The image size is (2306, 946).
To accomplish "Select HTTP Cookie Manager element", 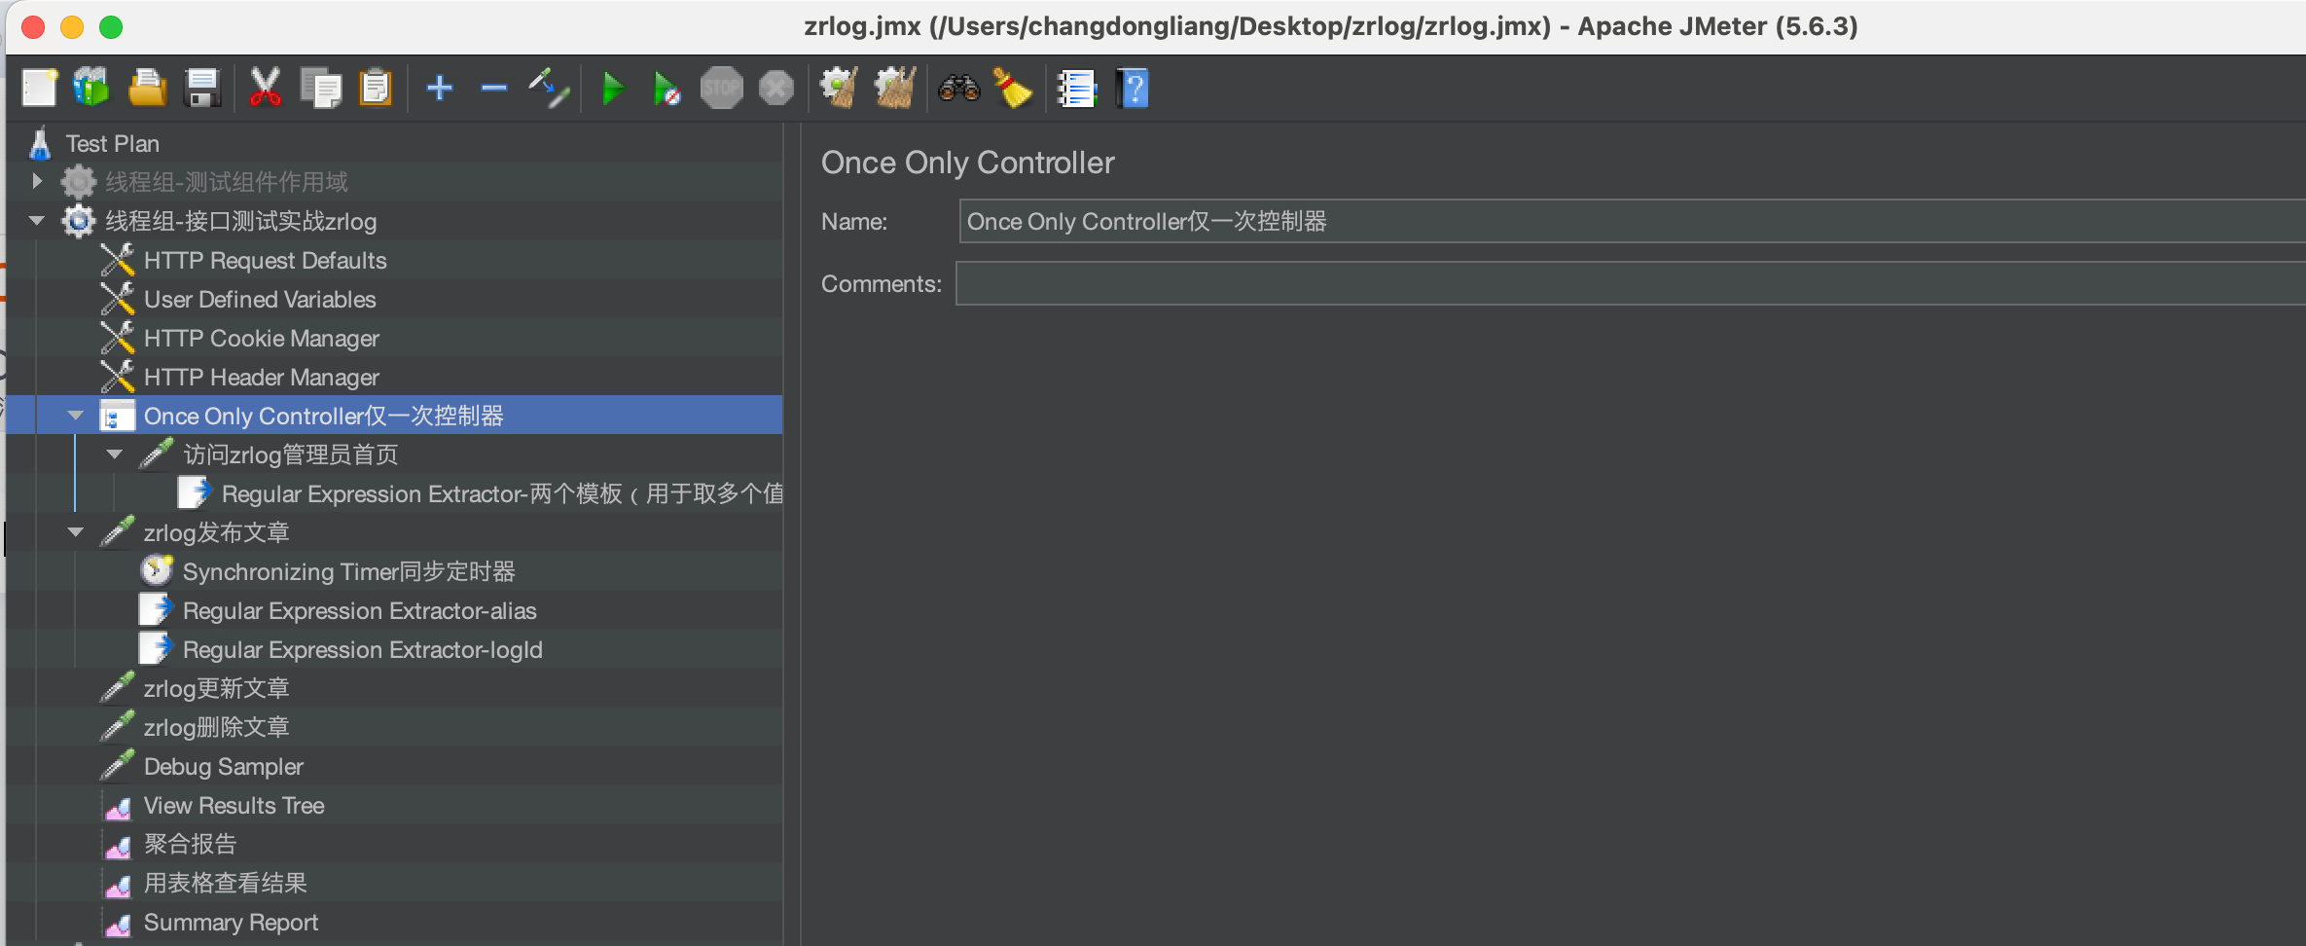I will click(261, 338).
